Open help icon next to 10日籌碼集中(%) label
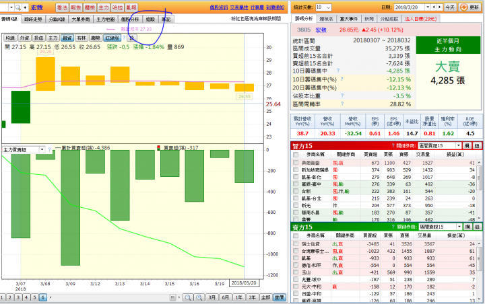This screenshot has height=304, width=485. (x=342, y=79)
